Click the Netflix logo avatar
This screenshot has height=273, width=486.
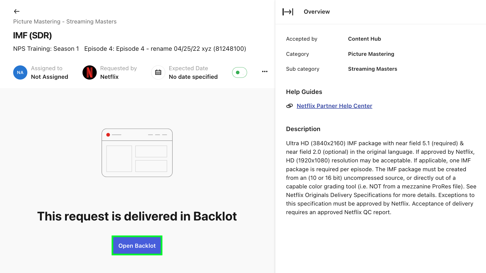[90, 72]
